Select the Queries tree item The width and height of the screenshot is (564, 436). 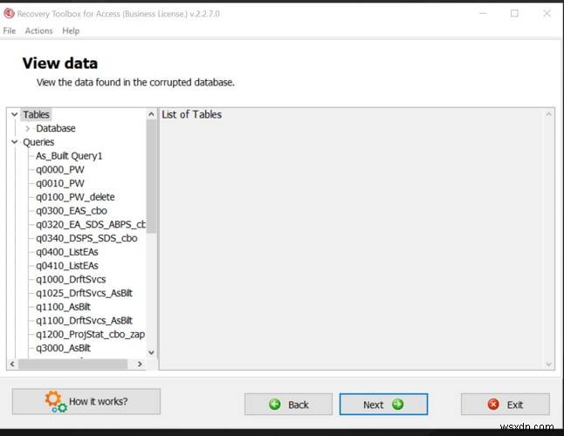[38, 142]
